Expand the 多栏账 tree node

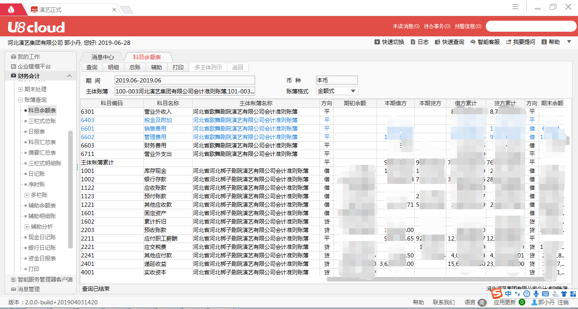[27, 195]
